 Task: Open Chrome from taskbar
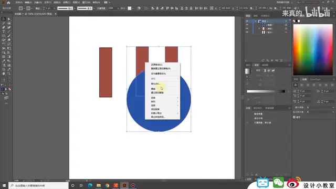coord(107,185)
